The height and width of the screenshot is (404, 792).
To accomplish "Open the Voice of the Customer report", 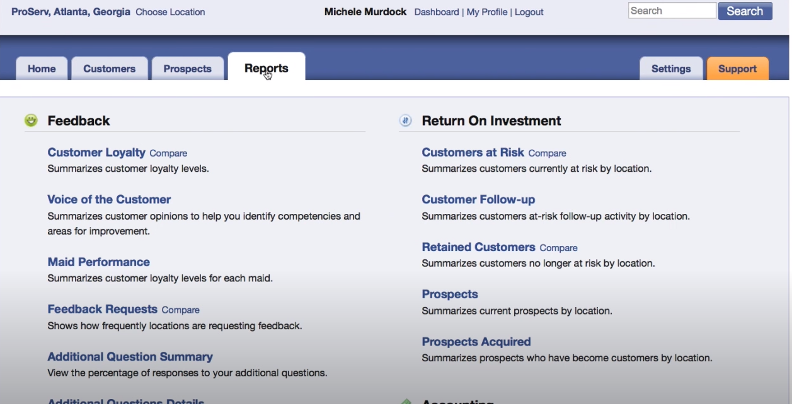I will coord(109,199).
